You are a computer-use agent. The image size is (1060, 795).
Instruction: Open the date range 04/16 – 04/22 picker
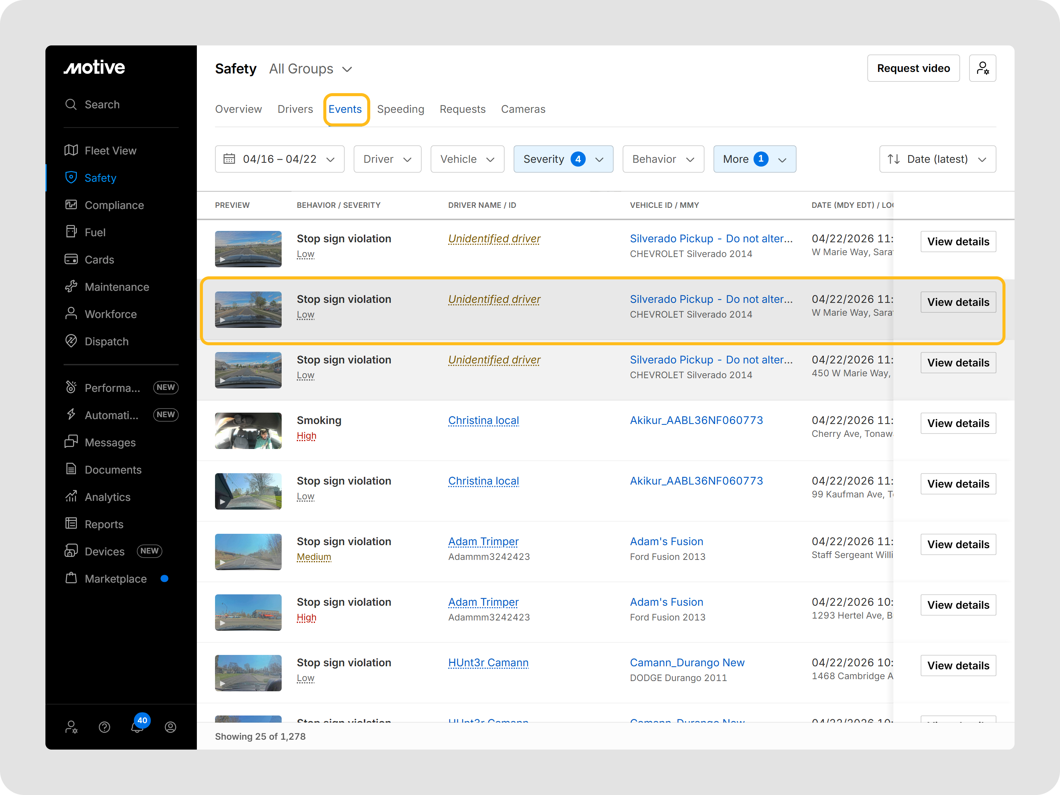pos(279,159)
